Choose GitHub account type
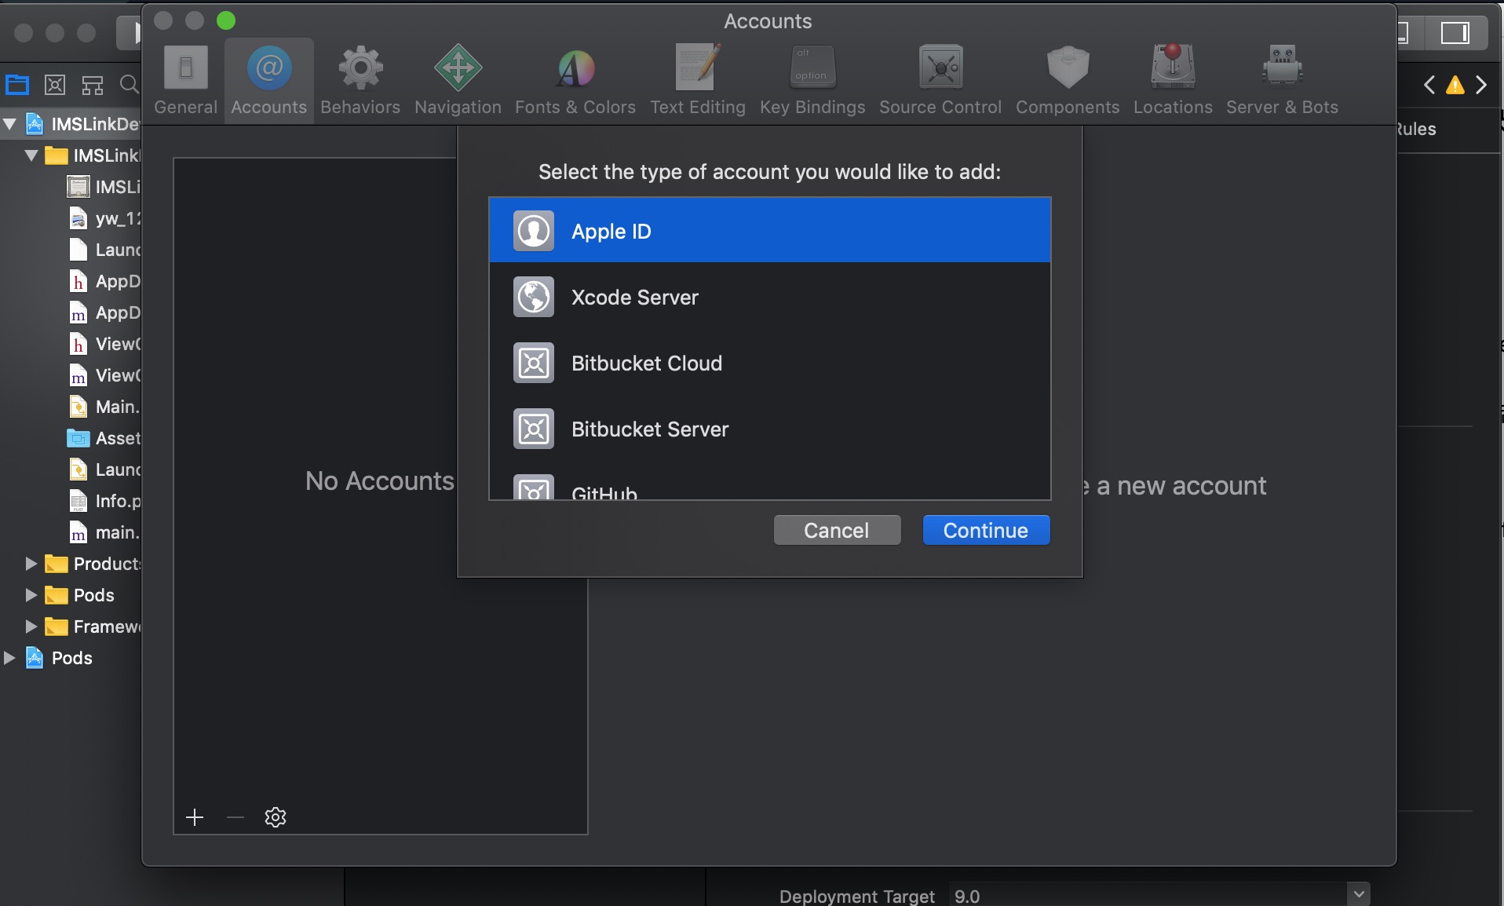 (769, 487)
